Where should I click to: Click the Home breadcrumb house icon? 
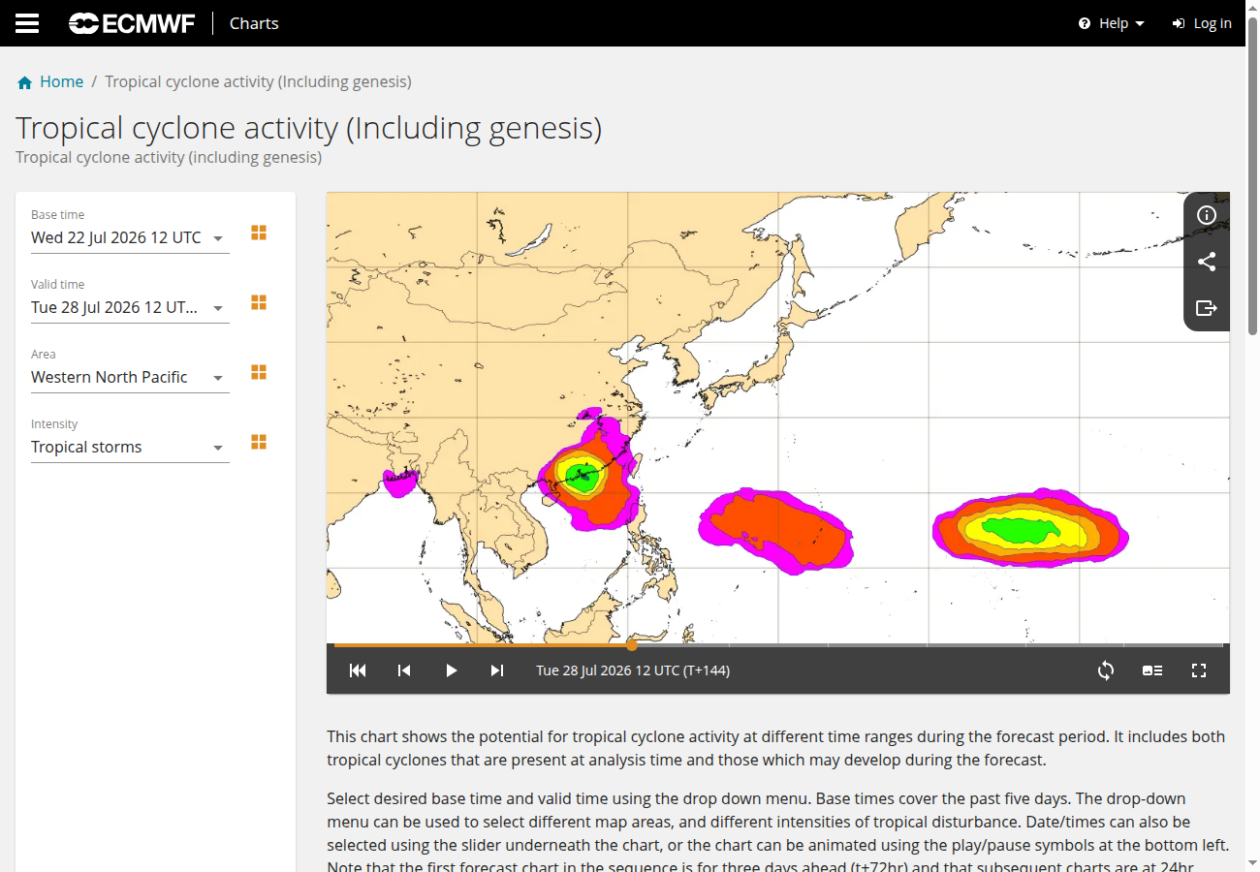coord(25,82)
